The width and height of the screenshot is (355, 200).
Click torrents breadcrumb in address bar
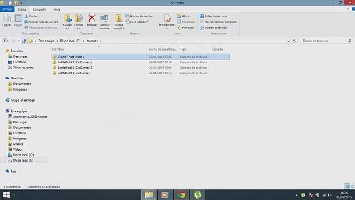coord(92,41)
